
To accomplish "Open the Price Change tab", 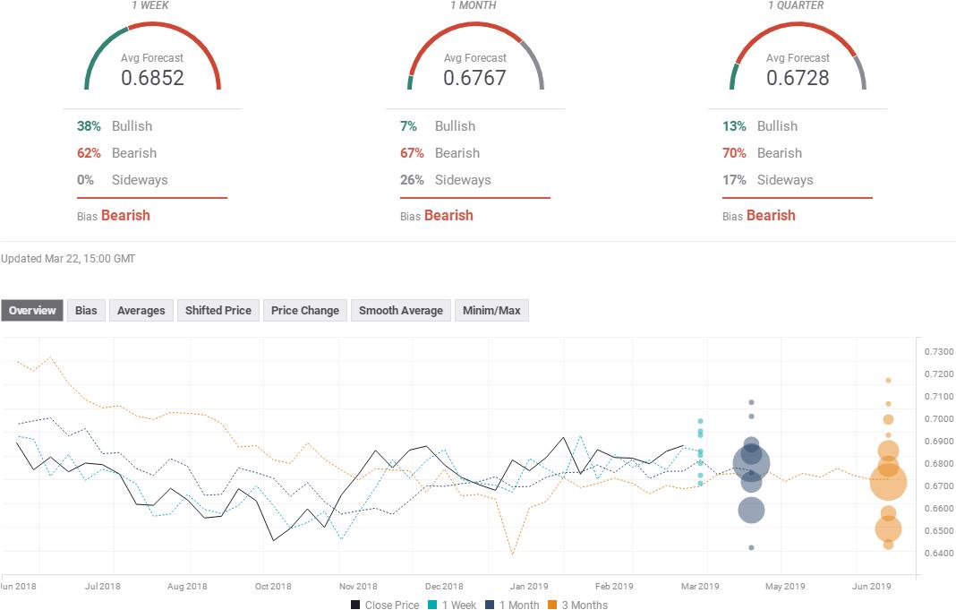I will [x=304, y=311].
